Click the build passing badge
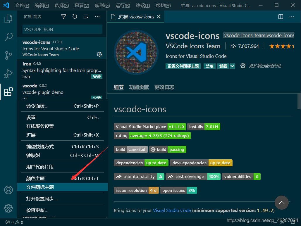The height and width of the screenshot is (226, 301). point(168,149)
